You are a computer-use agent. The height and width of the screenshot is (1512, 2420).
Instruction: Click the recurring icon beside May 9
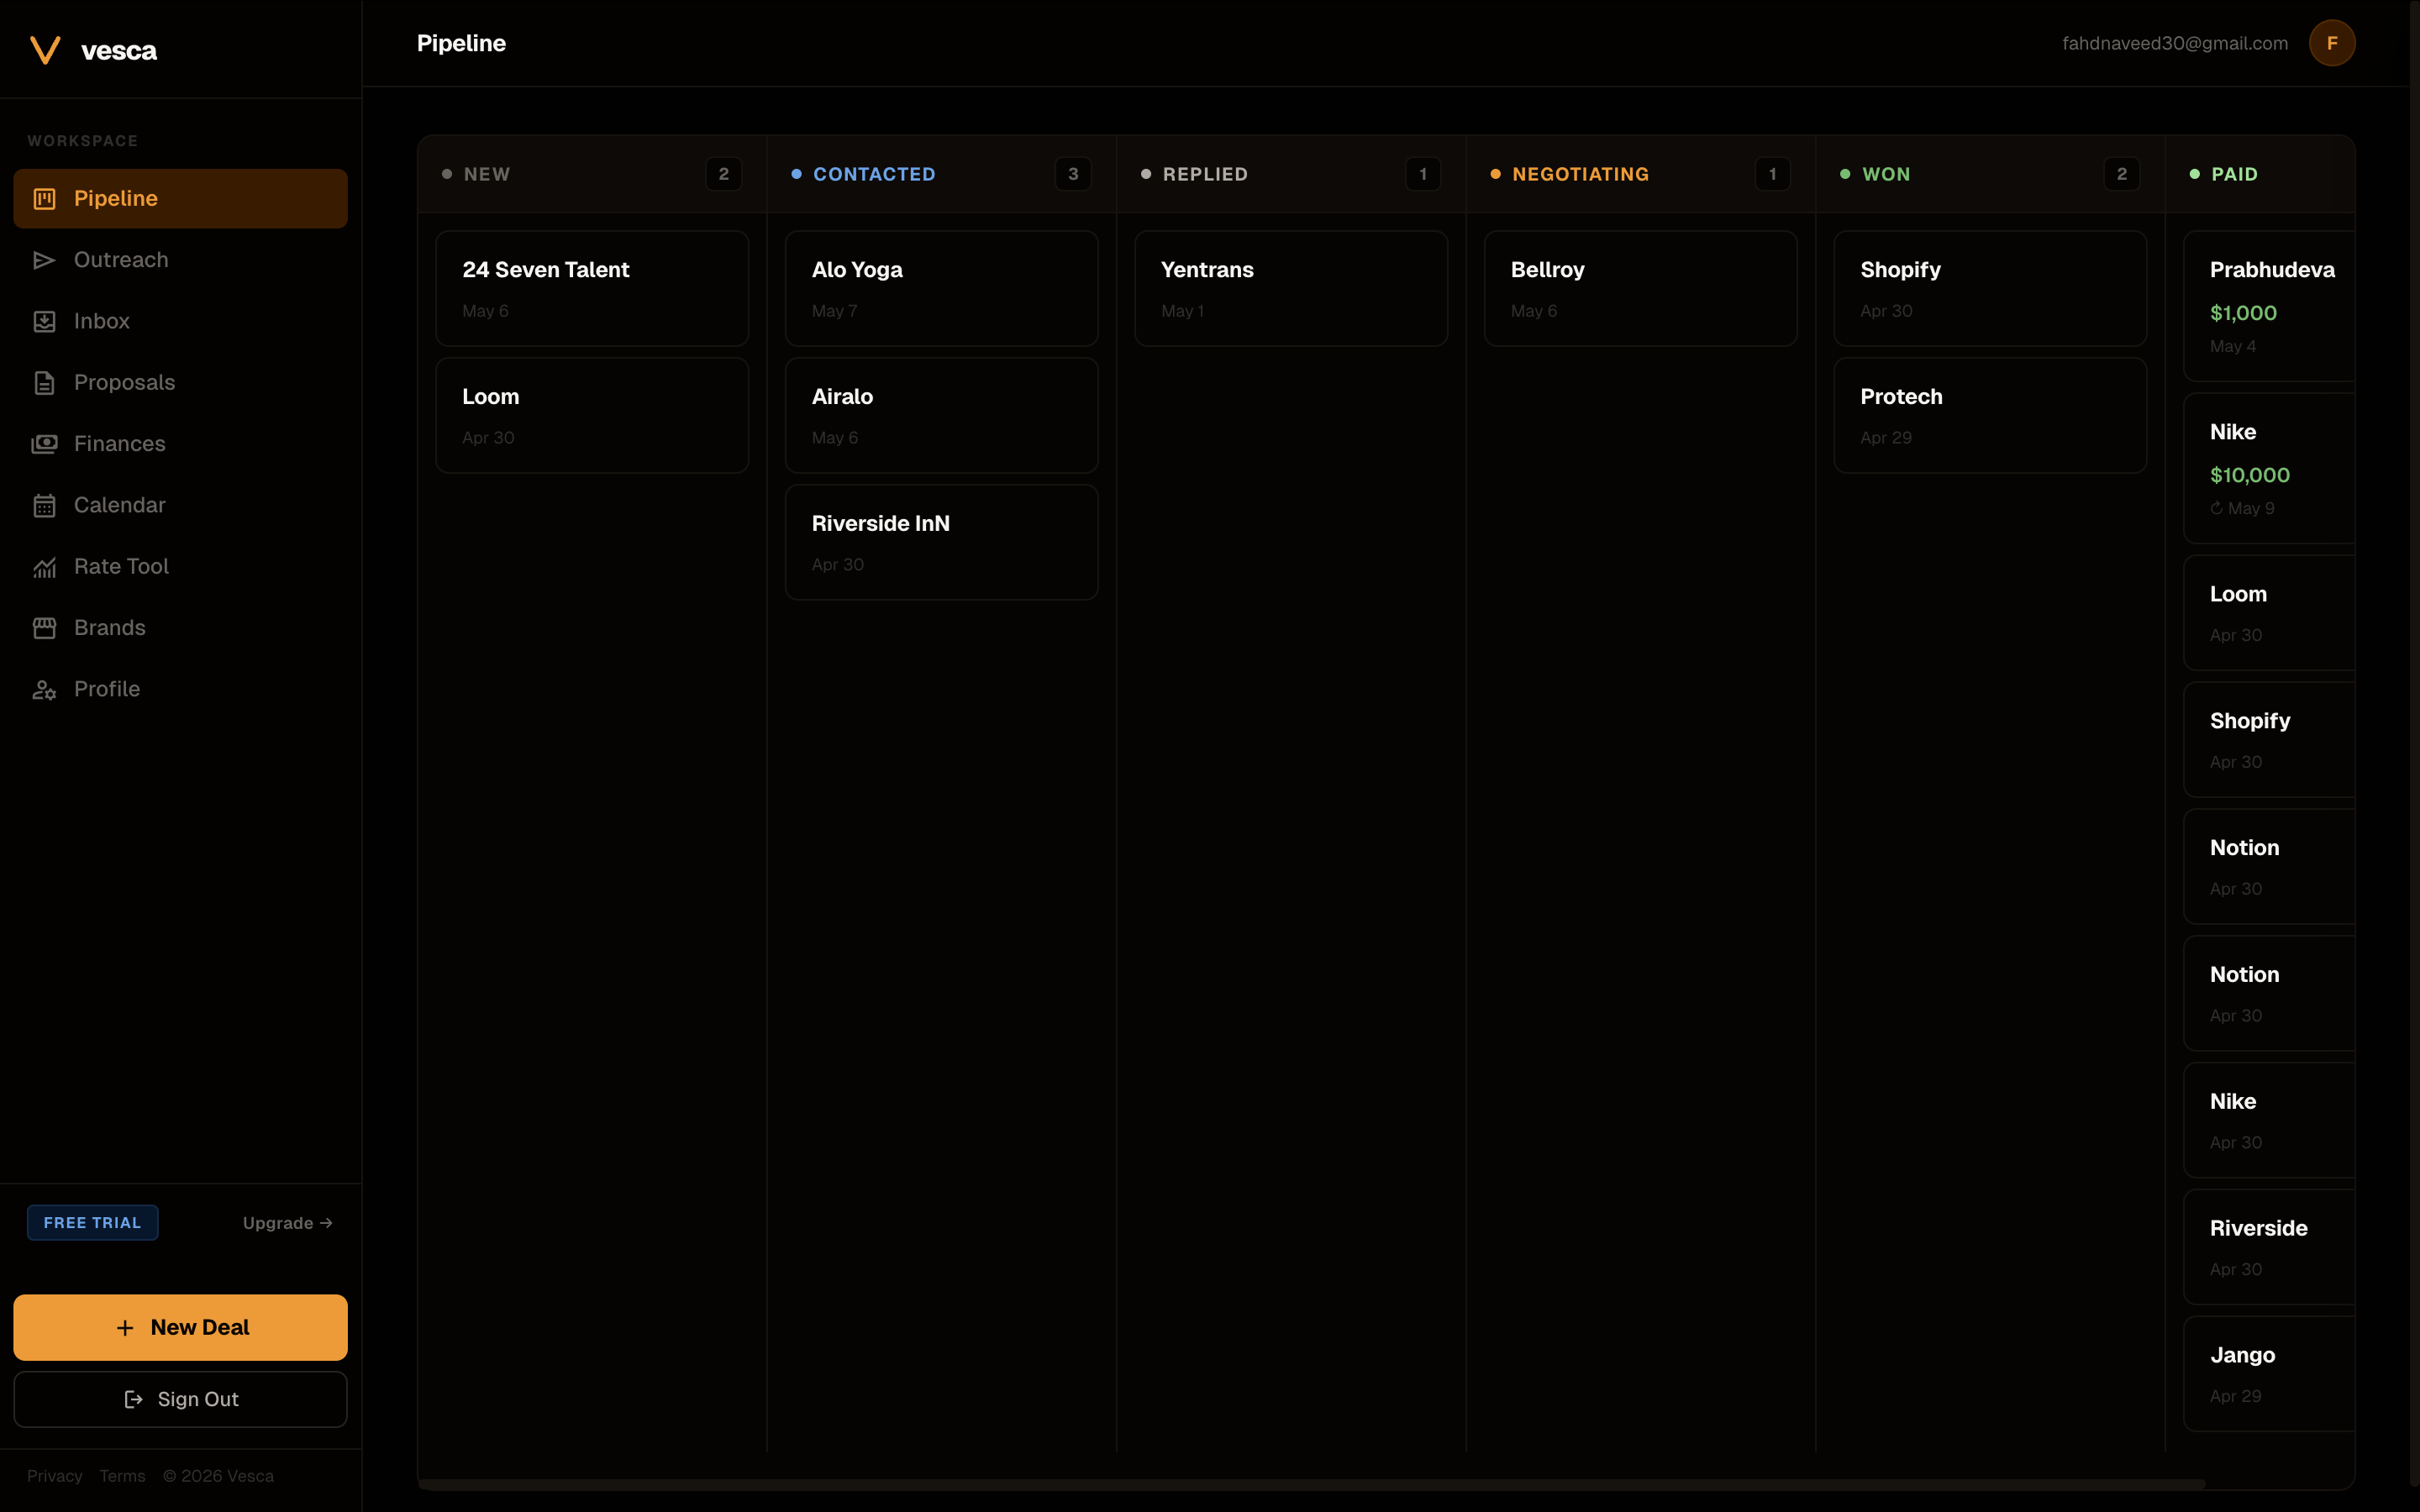pyautogui.click(x=2216, y=508)
